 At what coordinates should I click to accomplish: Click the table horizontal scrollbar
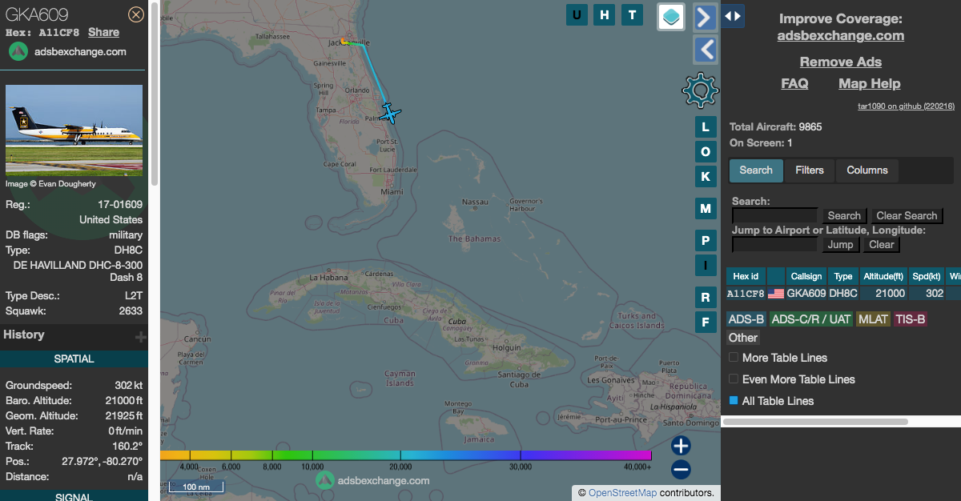pos(815,421)
